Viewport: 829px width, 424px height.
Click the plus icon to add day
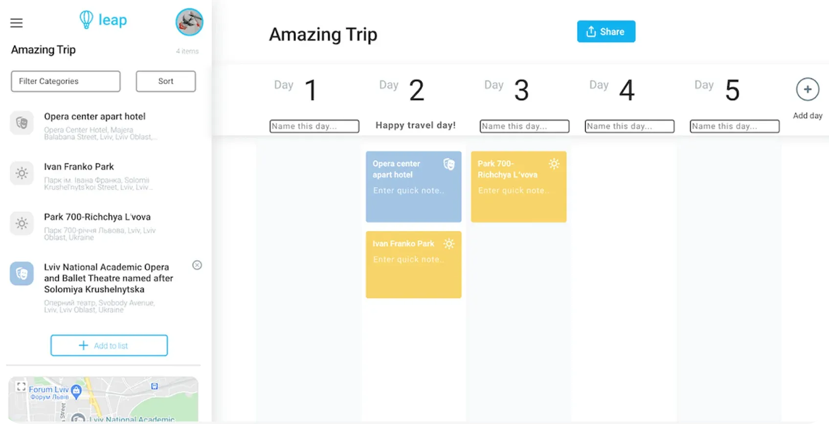(807, 89)
